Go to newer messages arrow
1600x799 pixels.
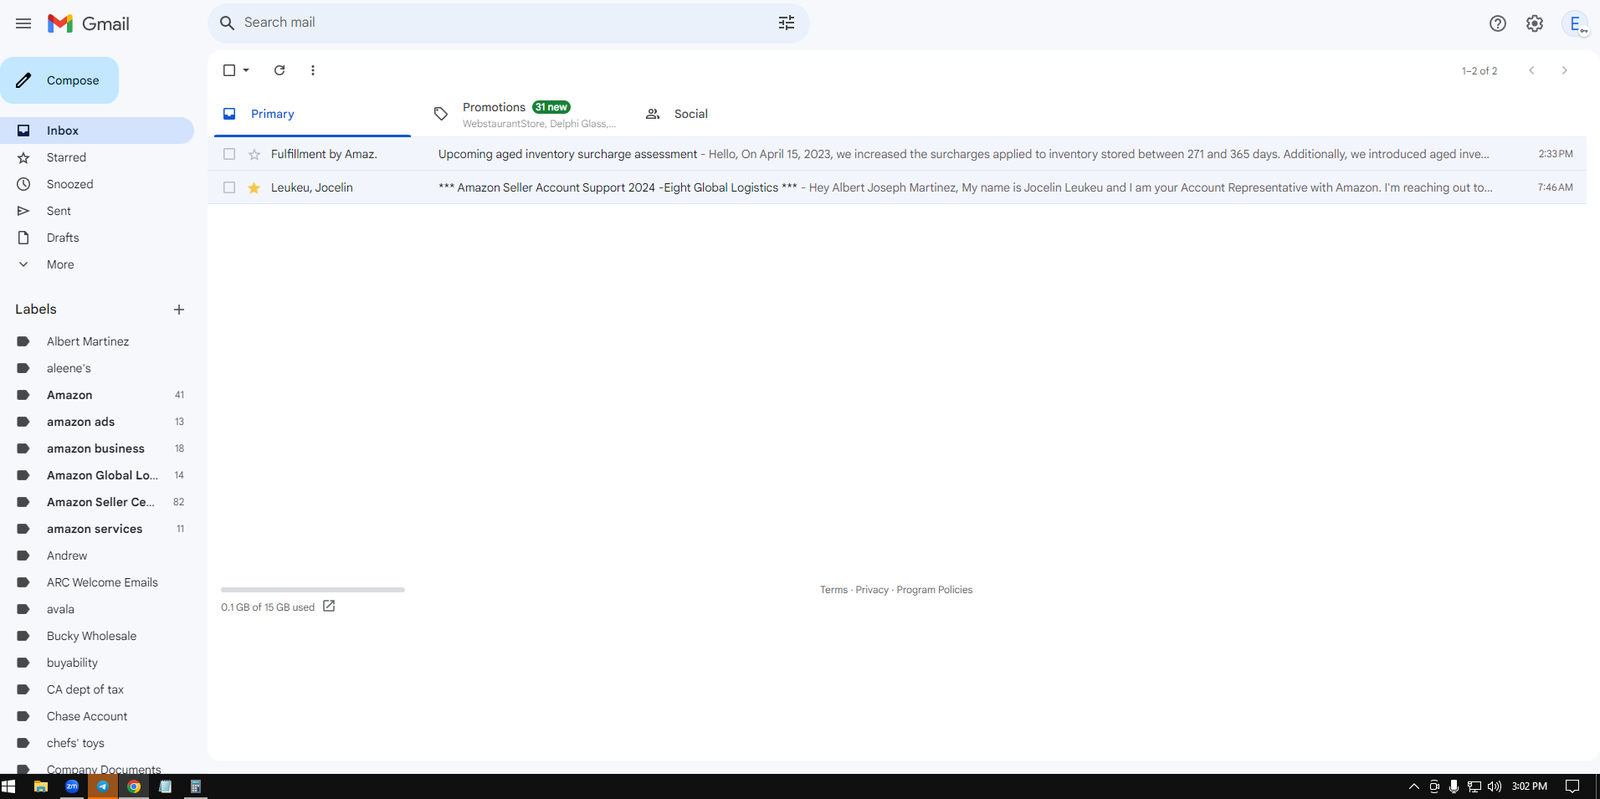pos(1531,70)
